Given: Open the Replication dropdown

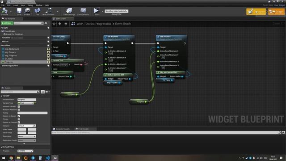Looking at the screenshot, I should [27, 136].
